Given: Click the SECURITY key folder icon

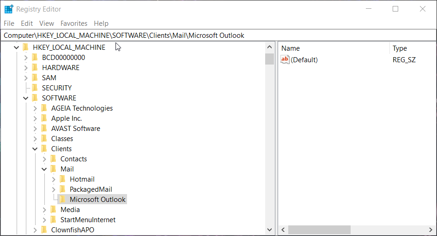Looking at the screenshot, I should click(35, 88).
